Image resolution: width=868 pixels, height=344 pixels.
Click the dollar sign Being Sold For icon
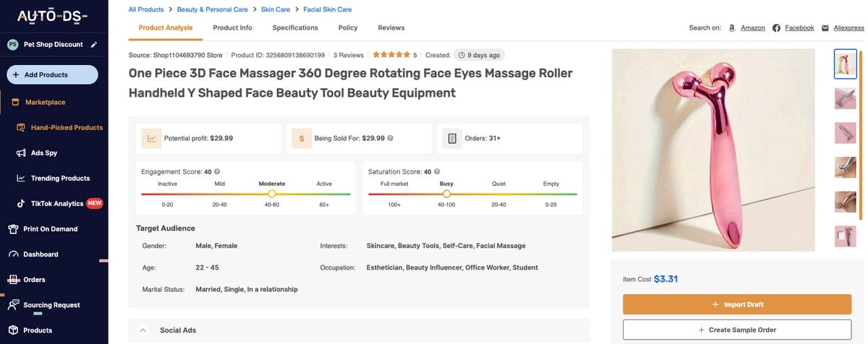pos(301,138)
